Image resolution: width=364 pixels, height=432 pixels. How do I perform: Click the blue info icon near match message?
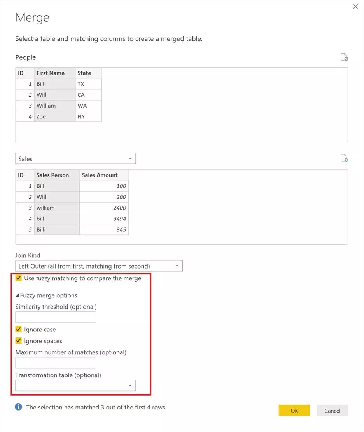pos(19,407)
